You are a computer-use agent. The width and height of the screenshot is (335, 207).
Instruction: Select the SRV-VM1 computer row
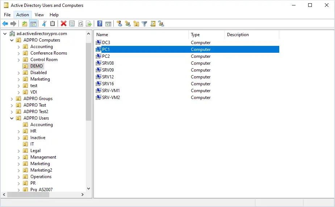tap(187, 90)
